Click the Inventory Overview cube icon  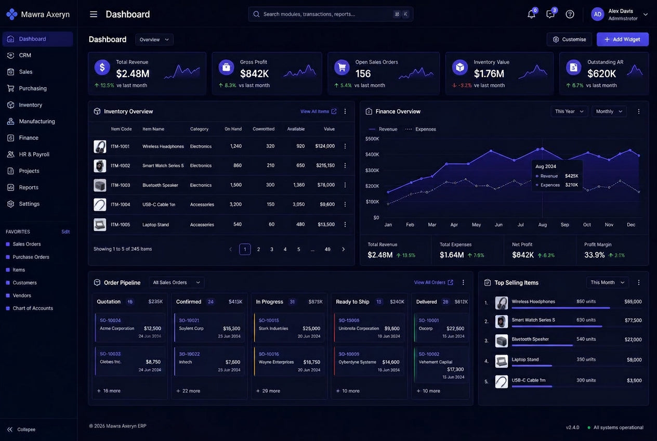[x=97, y=111]
